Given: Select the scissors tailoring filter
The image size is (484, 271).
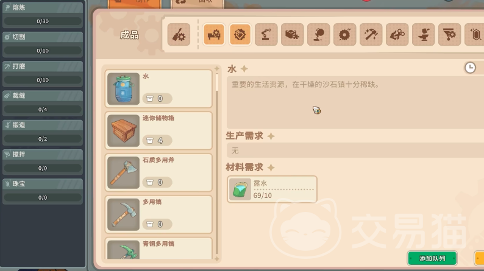Looking at the screenshot, I should pyautogui.click(x=397, y=35).
